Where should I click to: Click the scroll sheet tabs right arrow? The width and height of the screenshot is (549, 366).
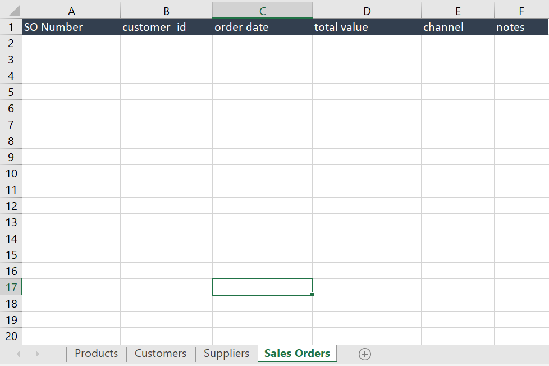click(38, 354)
